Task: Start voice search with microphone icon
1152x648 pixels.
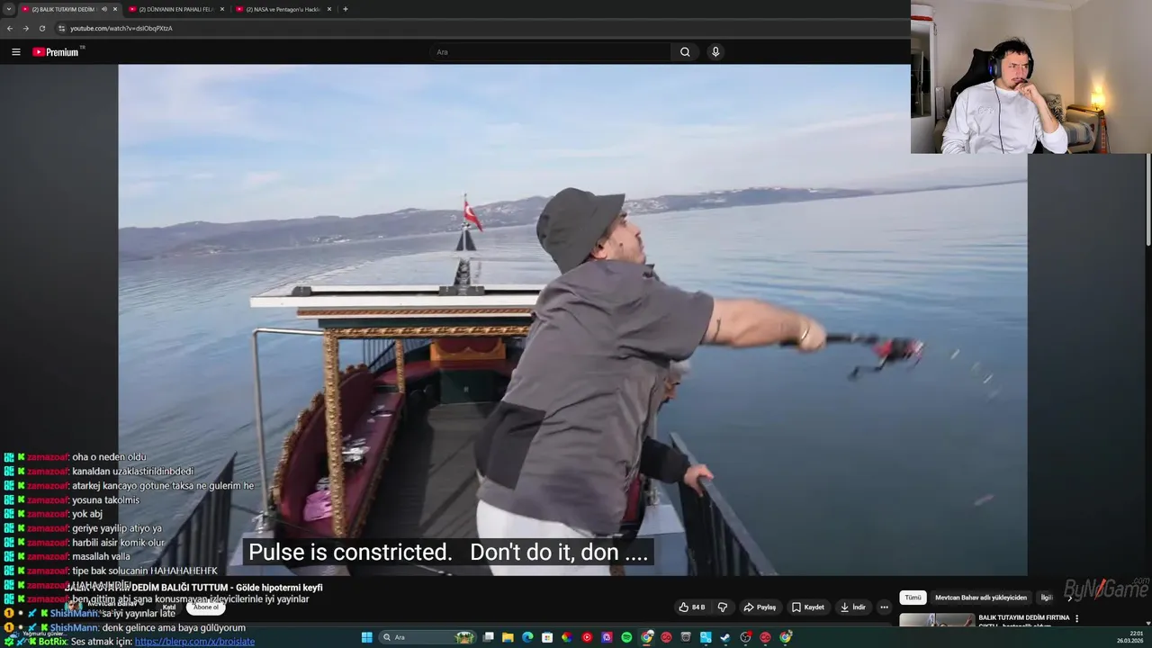Action: coord(715,52)
